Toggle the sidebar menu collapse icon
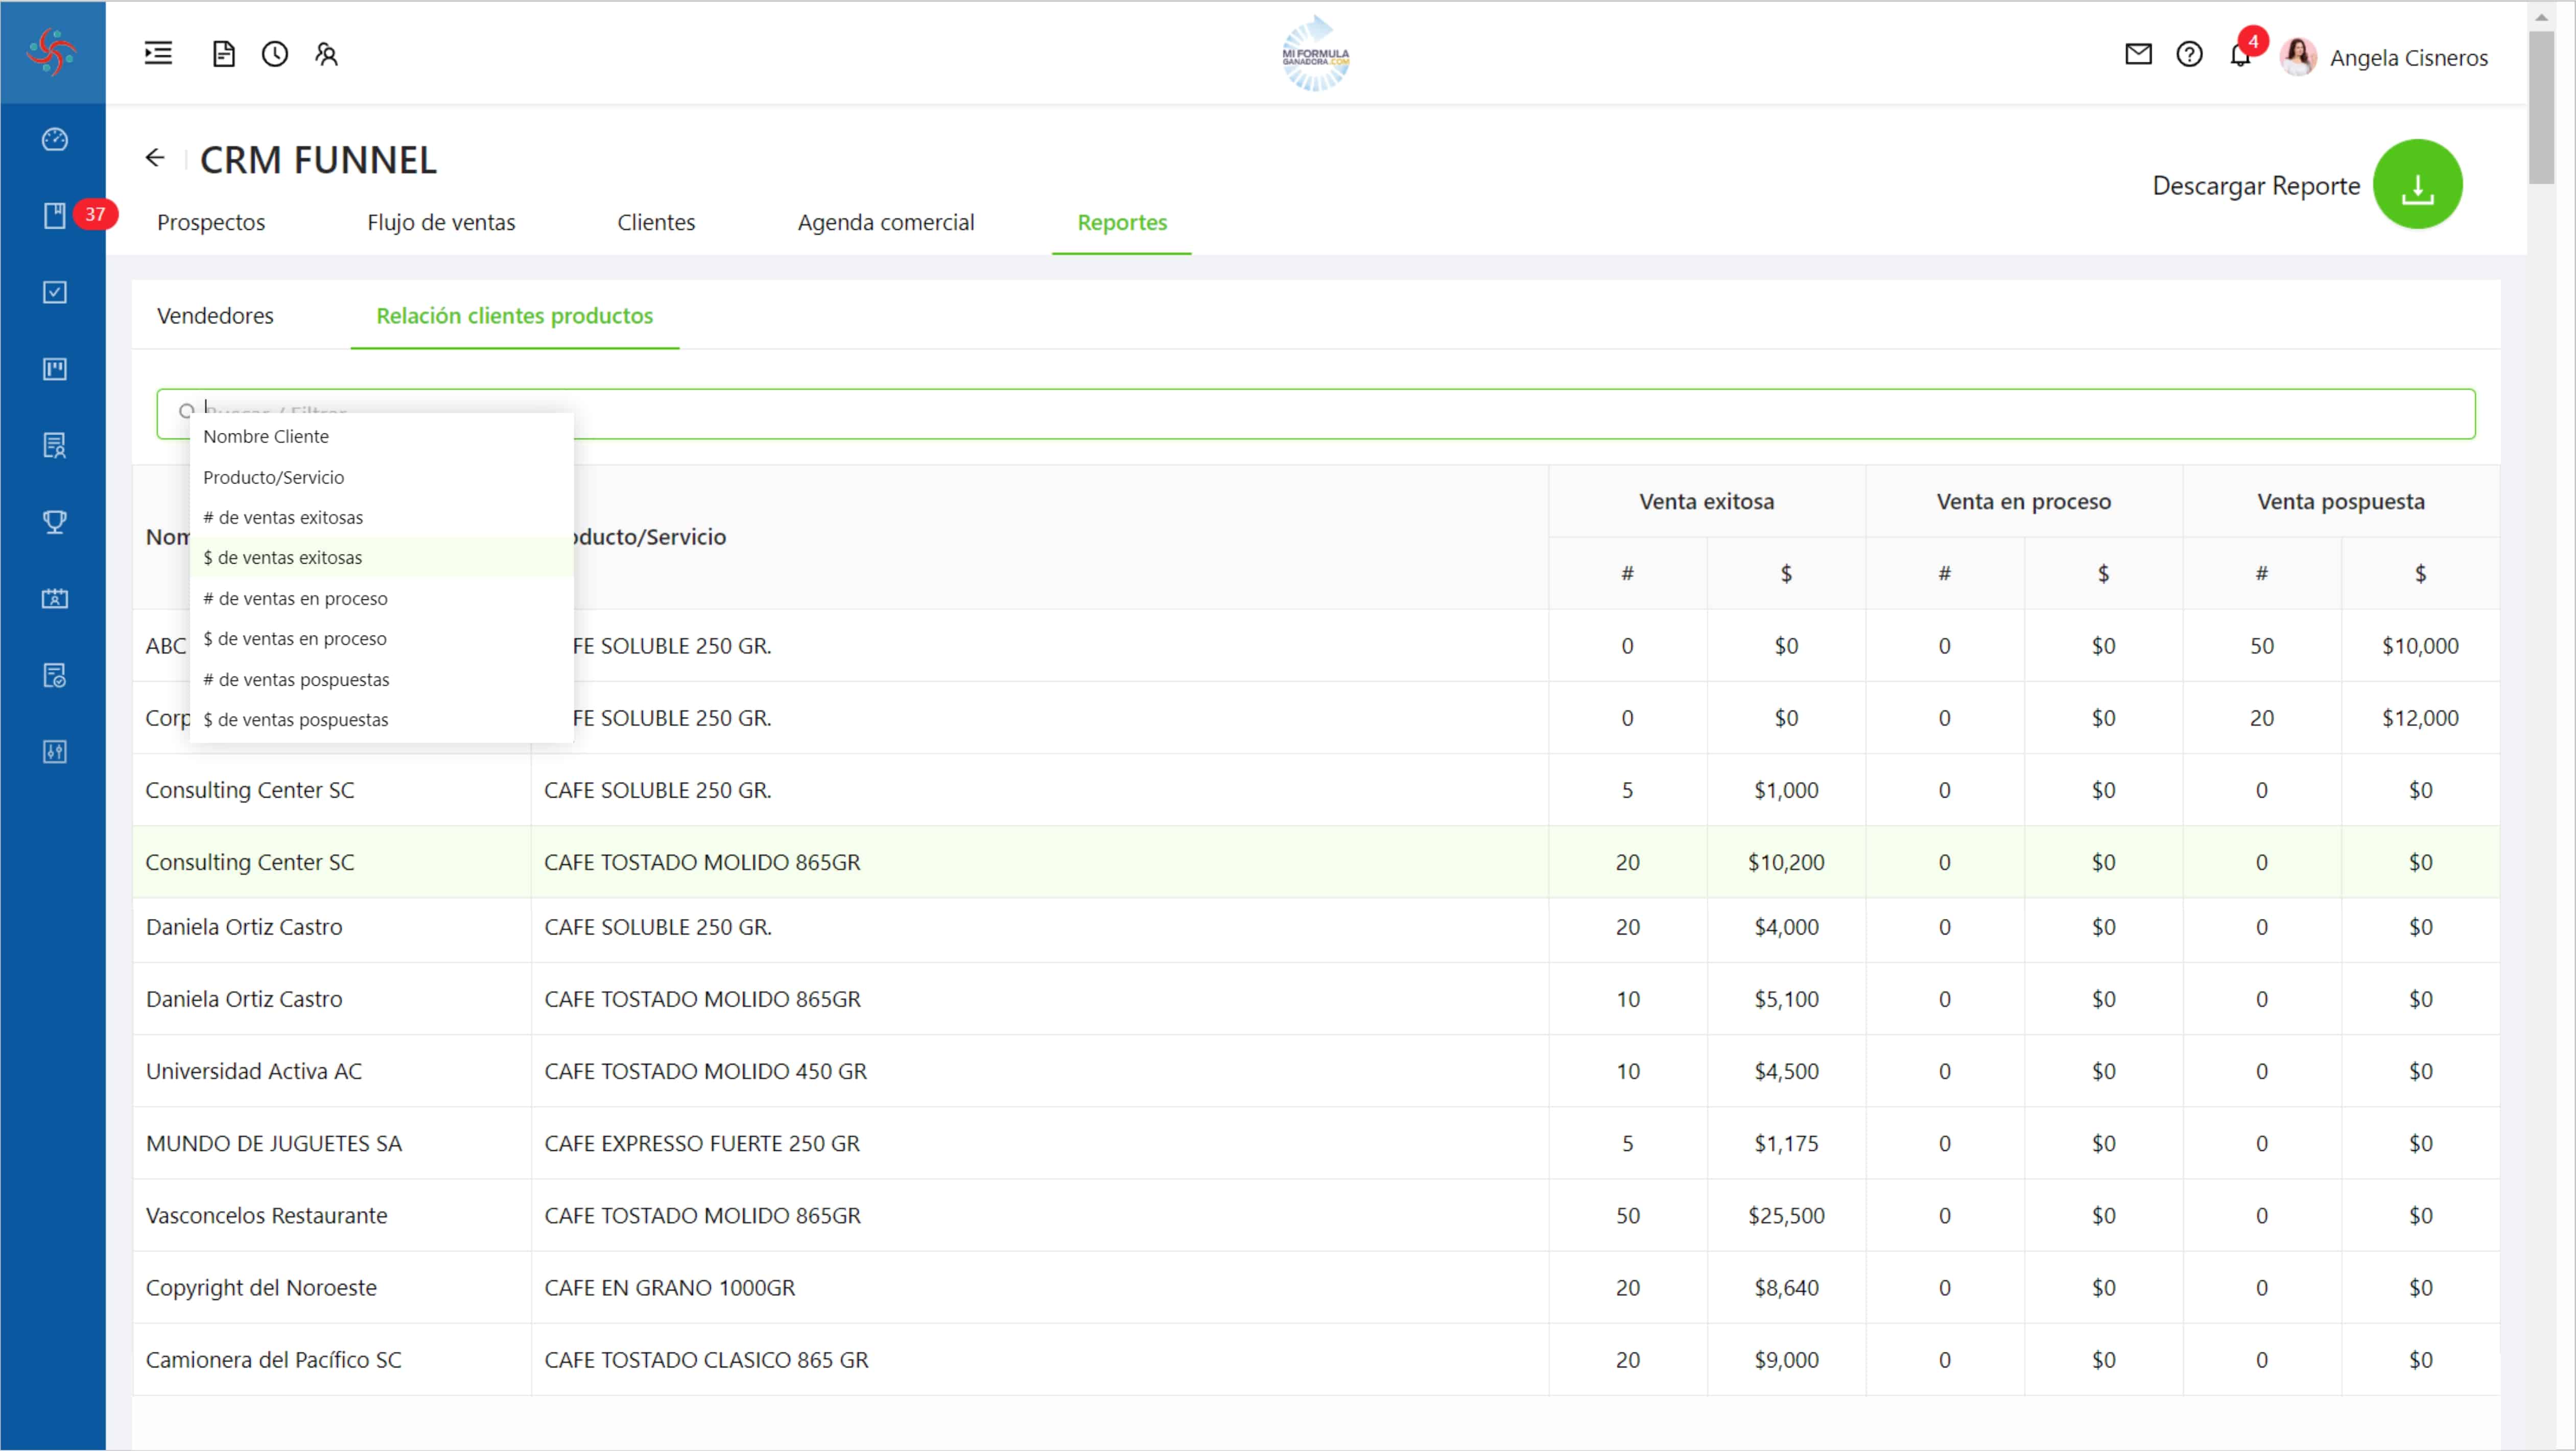Screen dimensions: 2576x1451 pos(158,53)
